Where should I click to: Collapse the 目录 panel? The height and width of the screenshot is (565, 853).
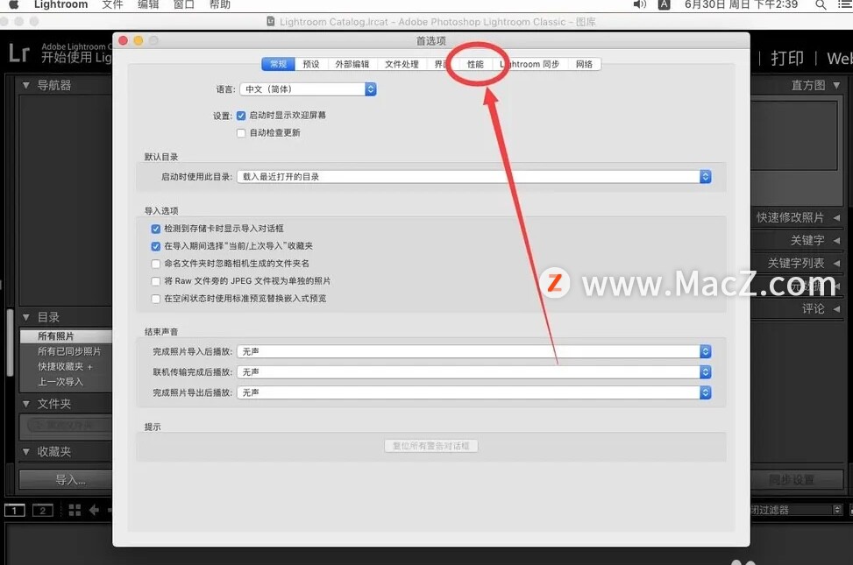[25, 317]
